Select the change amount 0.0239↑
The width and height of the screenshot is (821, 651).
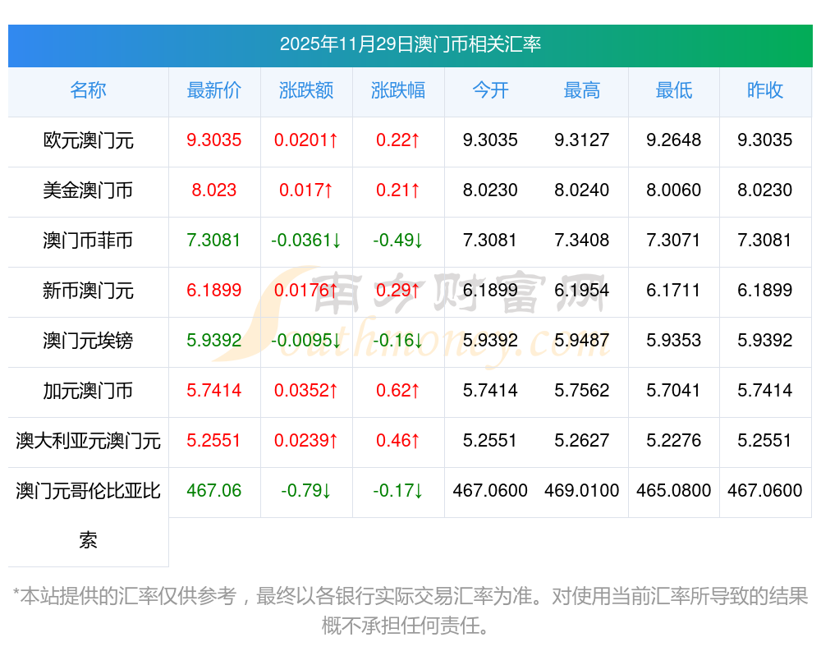305,440
